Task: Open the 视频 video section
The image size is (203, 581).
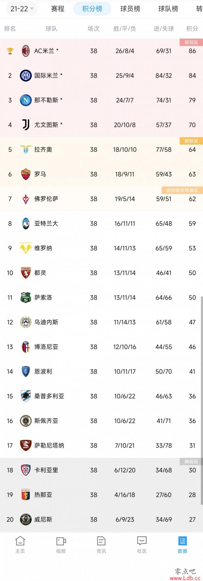Action: coord(61,545)
